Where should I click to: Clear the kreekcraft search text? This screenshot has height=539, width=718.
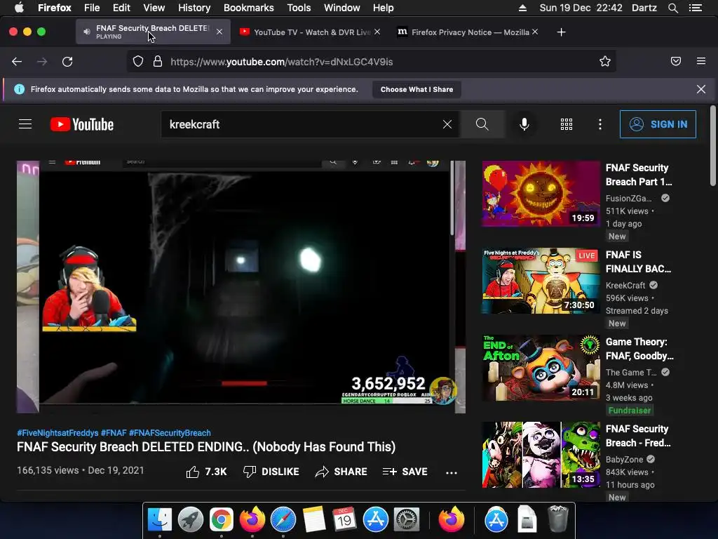pyautogui.click(x=447, y=124)
